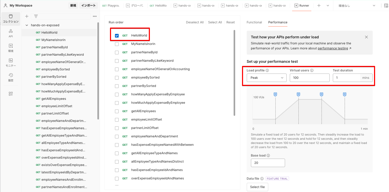
Task: Open the Load profile dropdown showing Peak
Action: [266, 78]
